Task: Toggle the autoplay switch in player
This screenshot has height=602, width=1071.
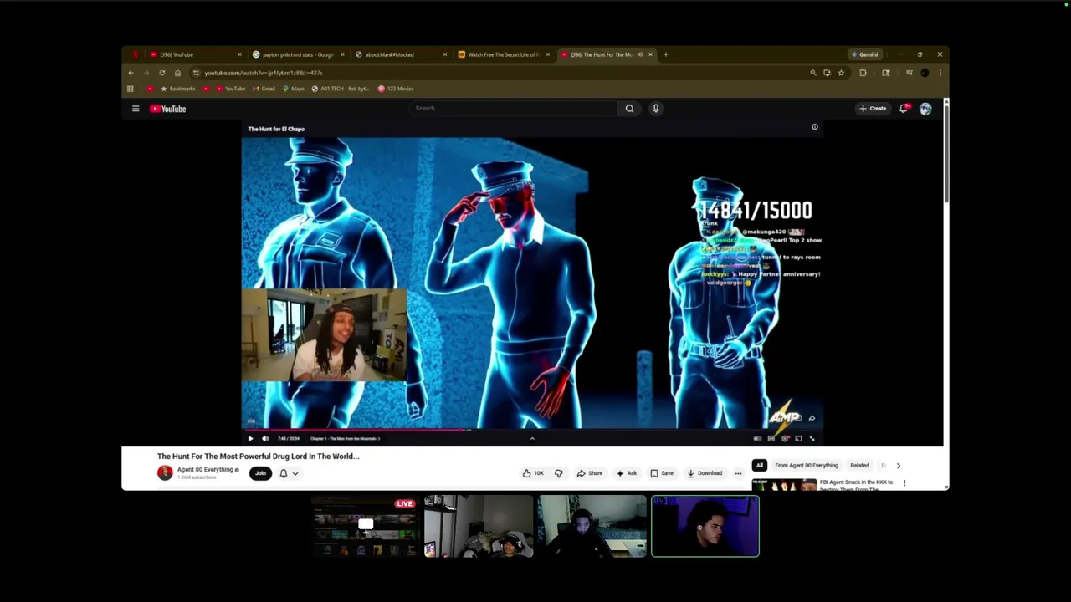Action: (x=757, y=438)
